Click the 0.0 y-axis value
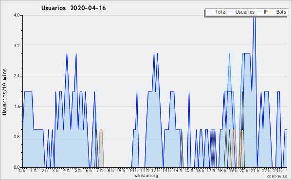This screenshot has width=292, height=180. click(x=17, y=167)
